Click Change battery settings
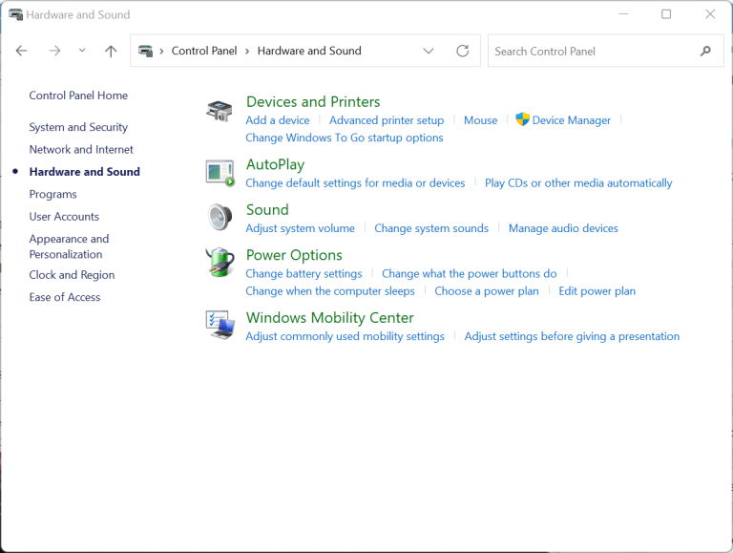This screenshot has height=553, width=733. (x=304, y=274)
